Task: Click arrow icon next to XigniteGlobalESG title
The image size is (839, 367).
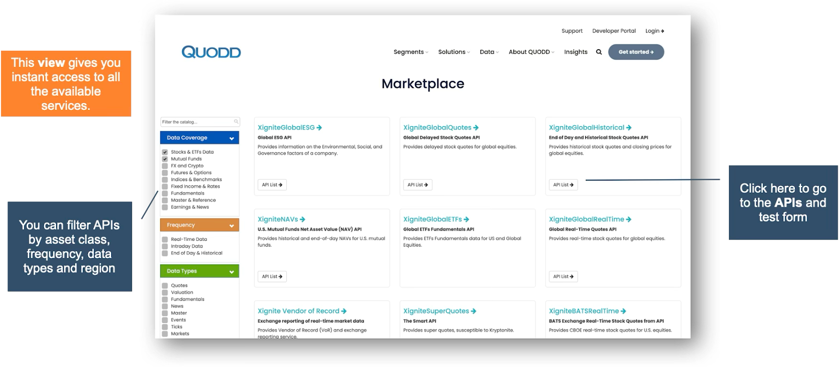Action: [319, 128]
